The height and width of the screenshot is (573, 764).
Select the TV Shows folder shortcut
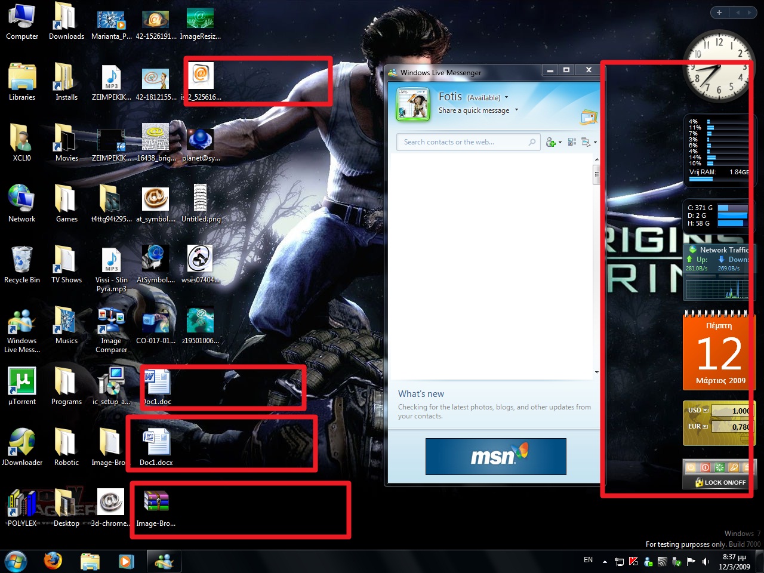(66, 264)
